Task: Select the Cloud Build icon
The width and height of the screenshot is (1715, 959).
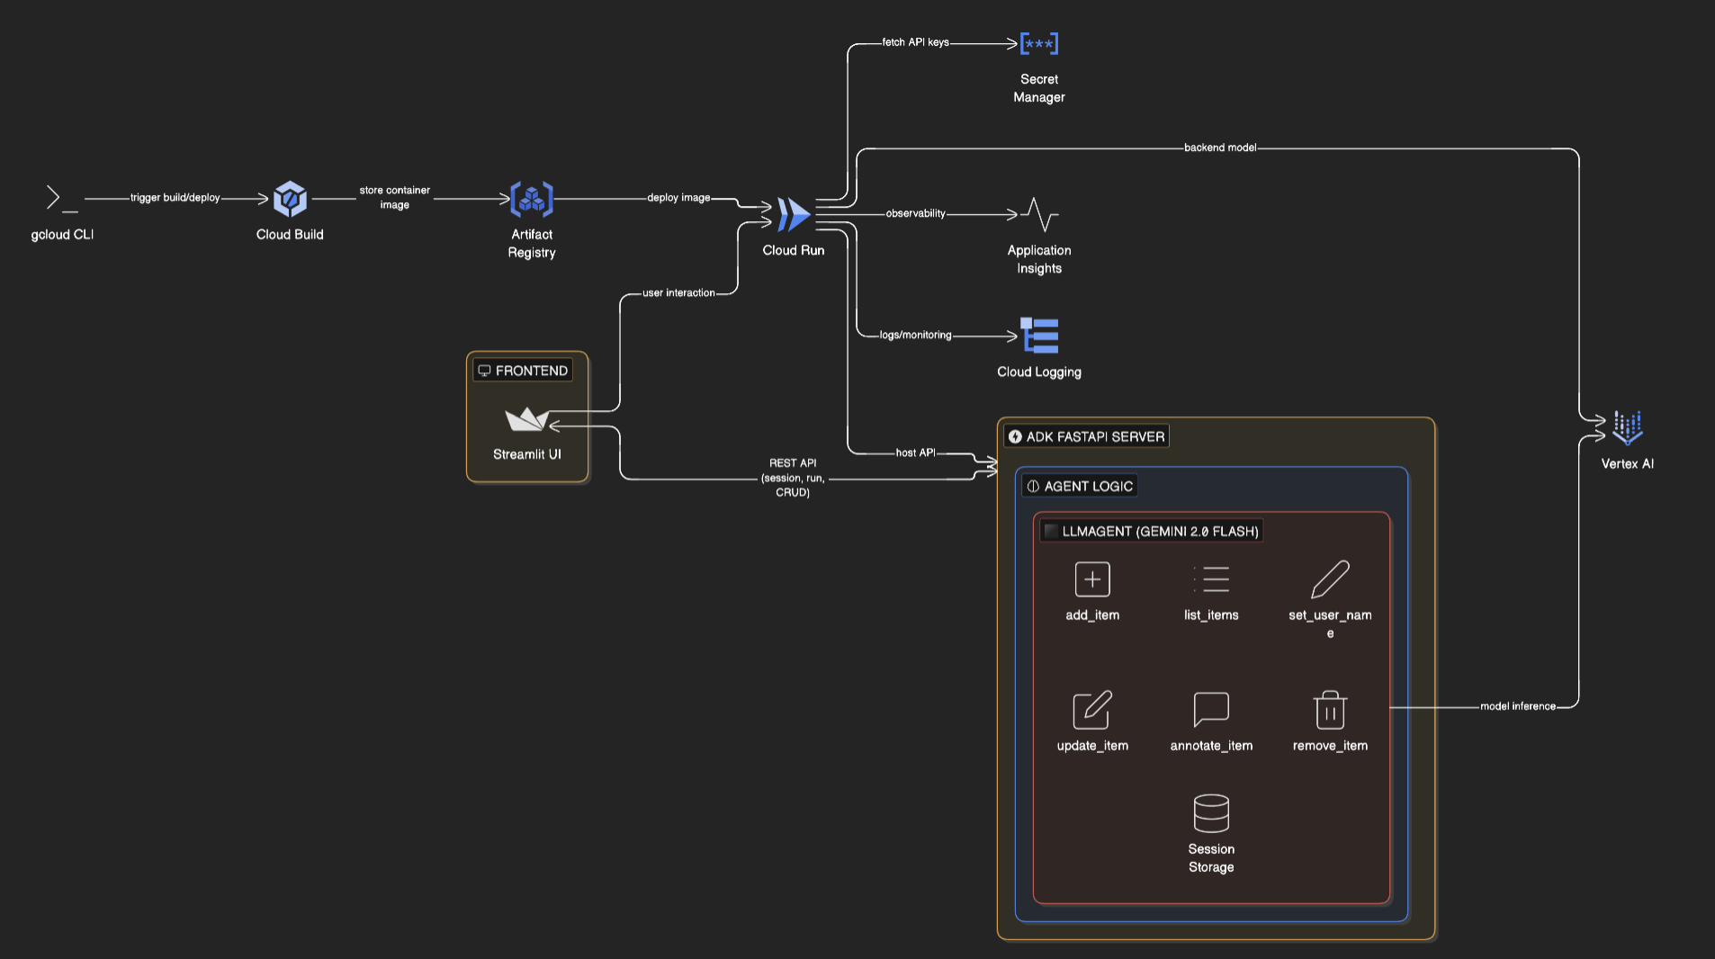Action: pos(289,199)
